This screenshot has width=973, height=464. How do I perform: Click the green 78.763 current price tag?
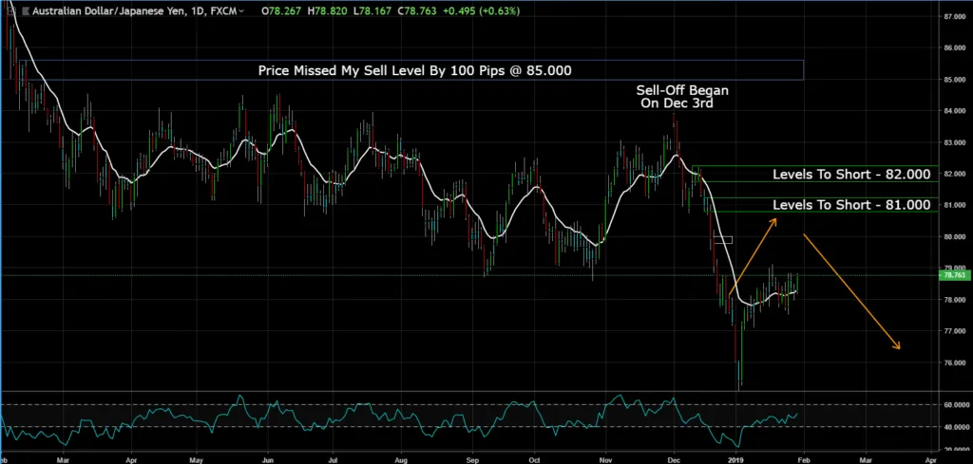point(953,275)
